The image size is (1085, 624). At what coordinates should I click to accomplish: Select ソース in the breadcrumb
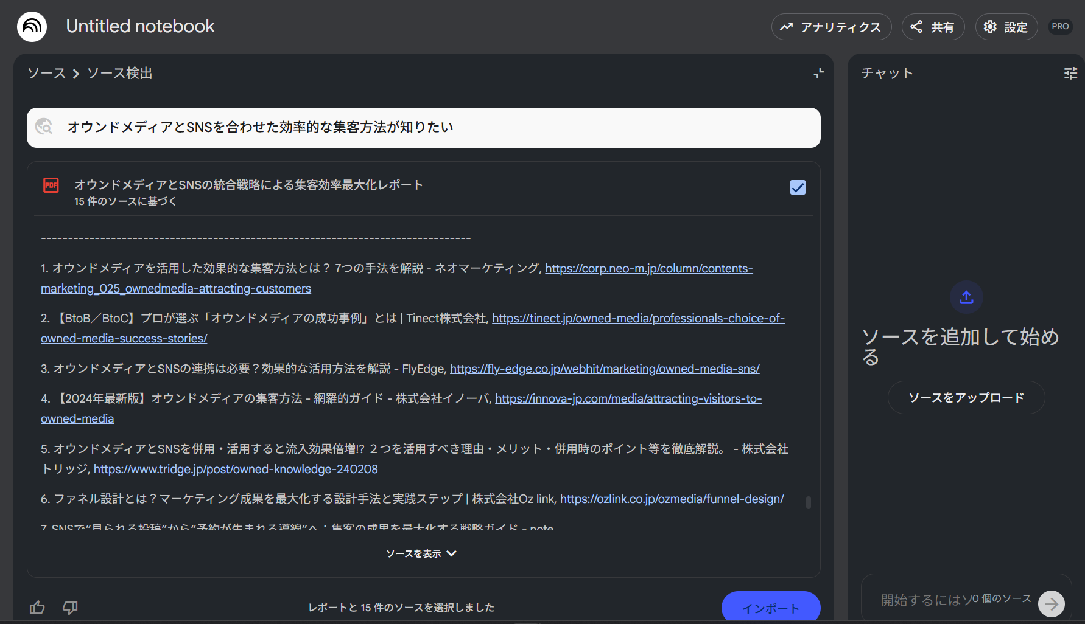pos(46,73)
